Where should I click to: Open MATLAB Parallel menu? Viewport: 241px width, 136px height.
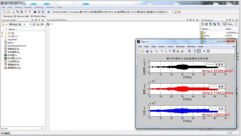[x=28, y=7]
